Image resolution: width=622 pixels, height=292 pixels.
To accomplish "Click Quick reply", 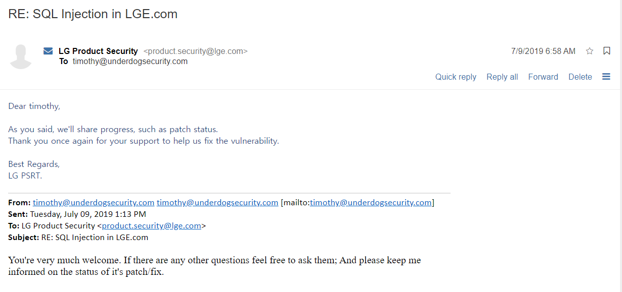I will click(456, 77).
